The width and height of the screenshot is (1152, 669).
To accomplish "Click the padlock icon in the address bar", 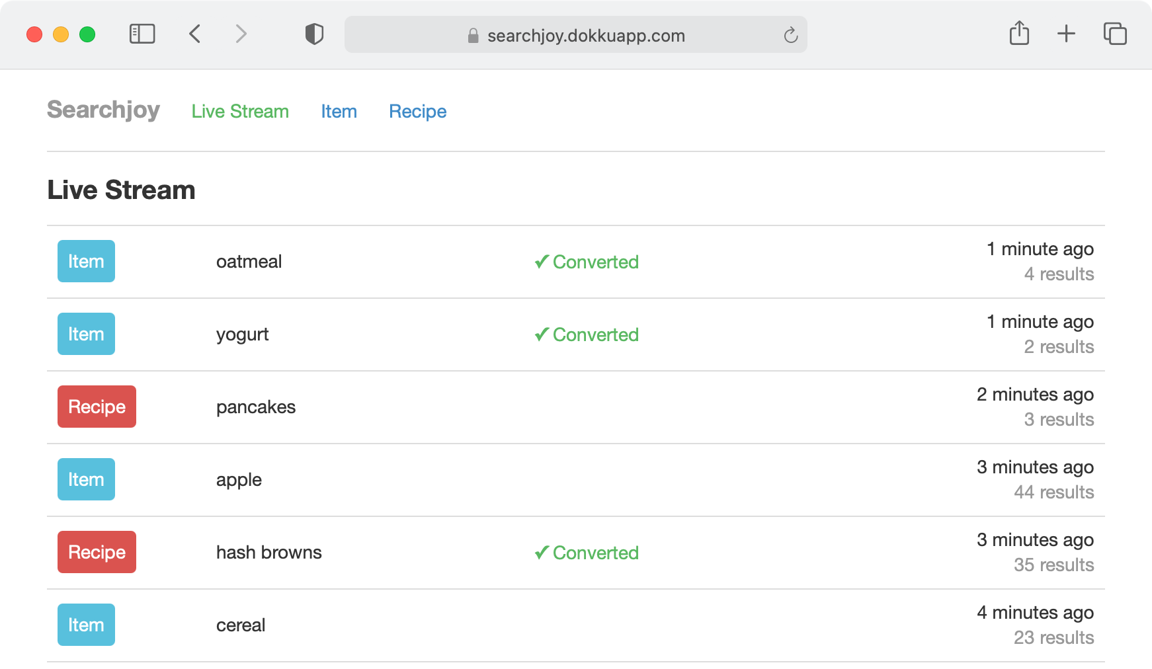I will click(473, 36).
